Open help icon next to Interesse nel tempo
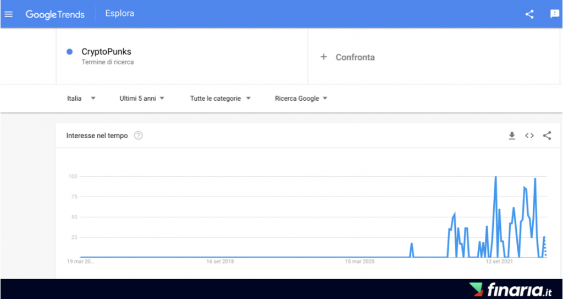This screenshot has height=299, width=563. (x=139, y=135)
